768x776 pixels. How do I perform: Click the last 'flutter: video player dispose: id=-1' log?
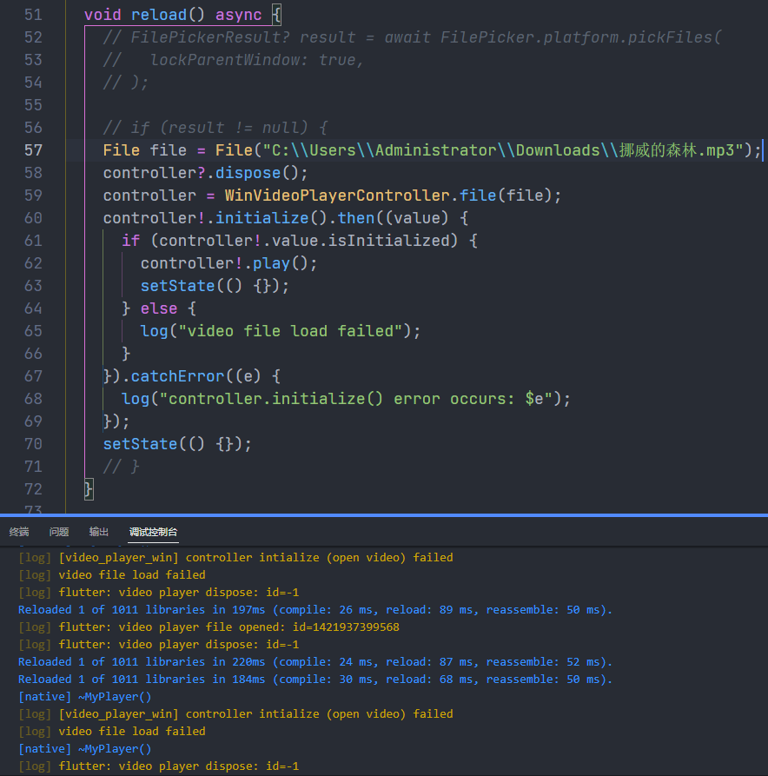coord(158,766)
